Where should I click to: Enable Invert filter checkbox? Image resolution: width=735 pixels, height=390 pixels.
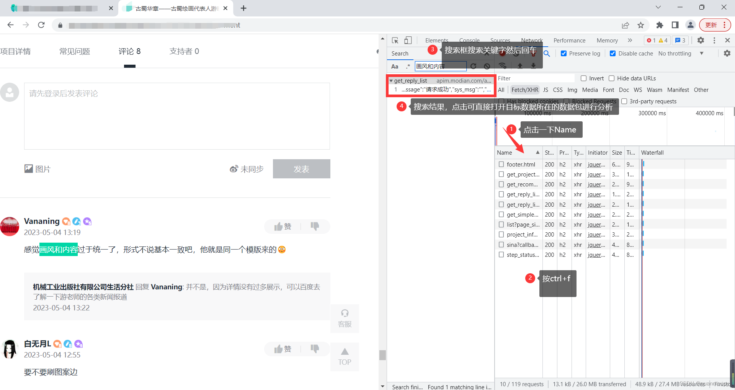click(x=583, y=78)
